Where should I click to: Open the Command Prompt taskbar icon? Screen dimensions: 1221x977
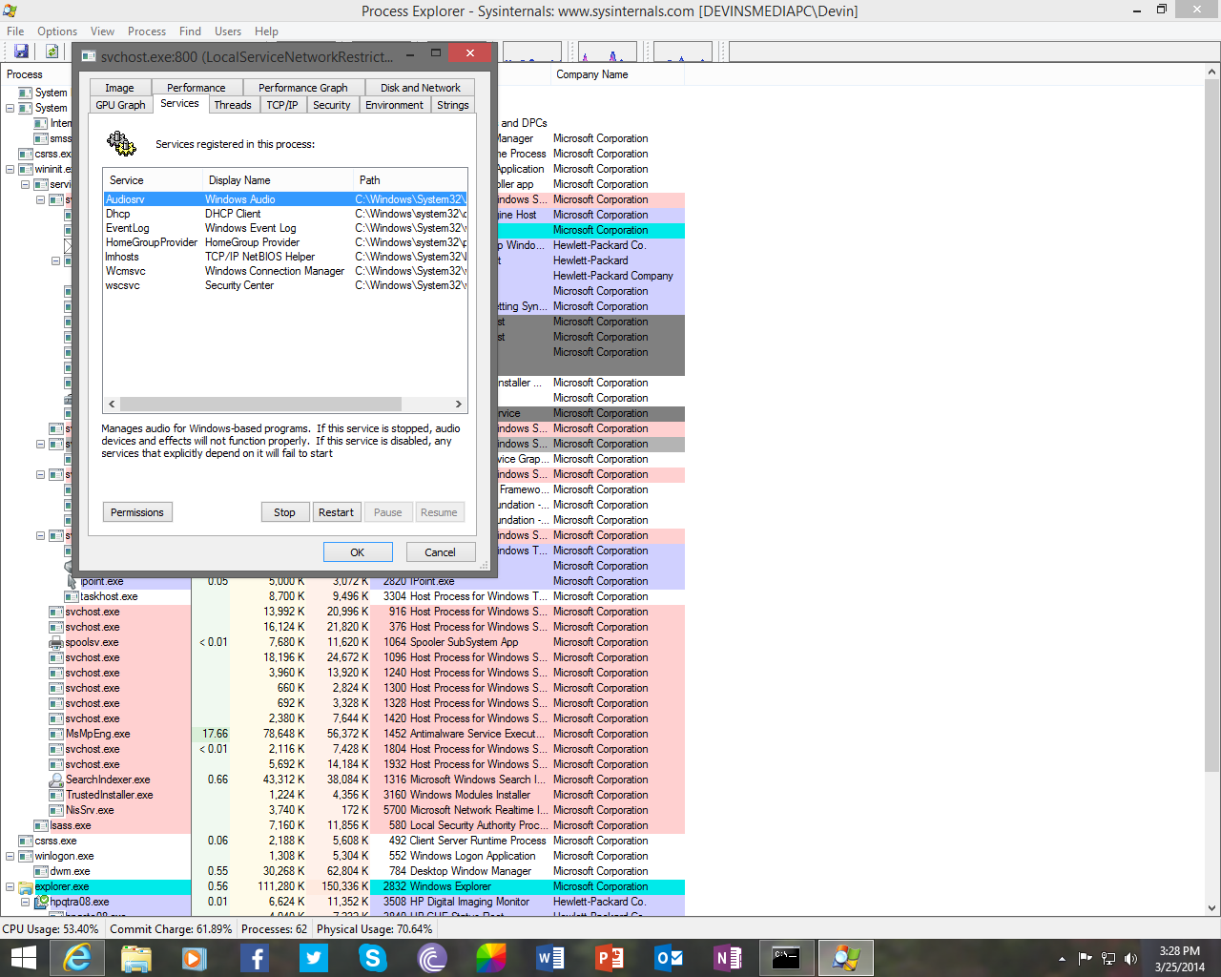tap(786, 958)
